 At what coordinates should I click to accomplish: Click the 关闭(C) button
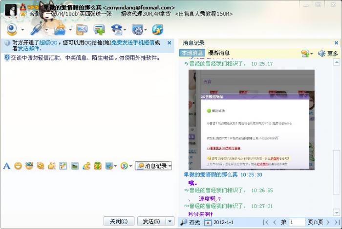pyautogui.click(x=119, y=221)
